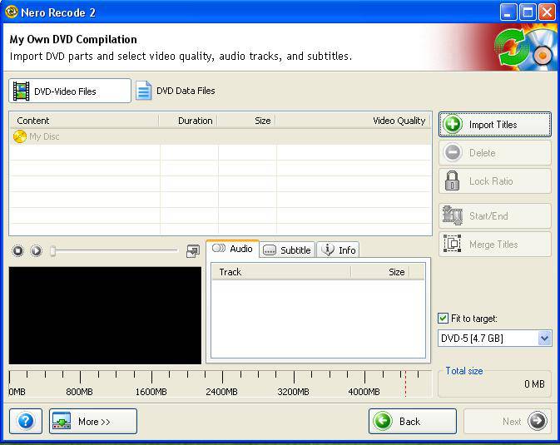This screenshot has width=560, height=445.
Task: Go to the previous step with Back
Action: click(412, 422)
